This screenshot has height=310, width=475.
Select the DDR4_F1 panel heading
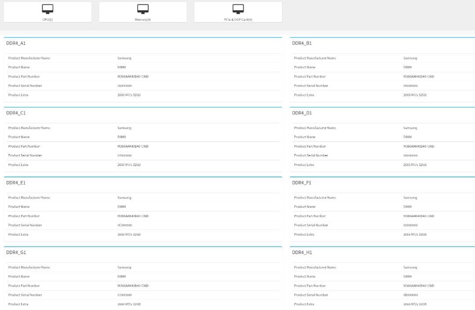click(302, 183)
